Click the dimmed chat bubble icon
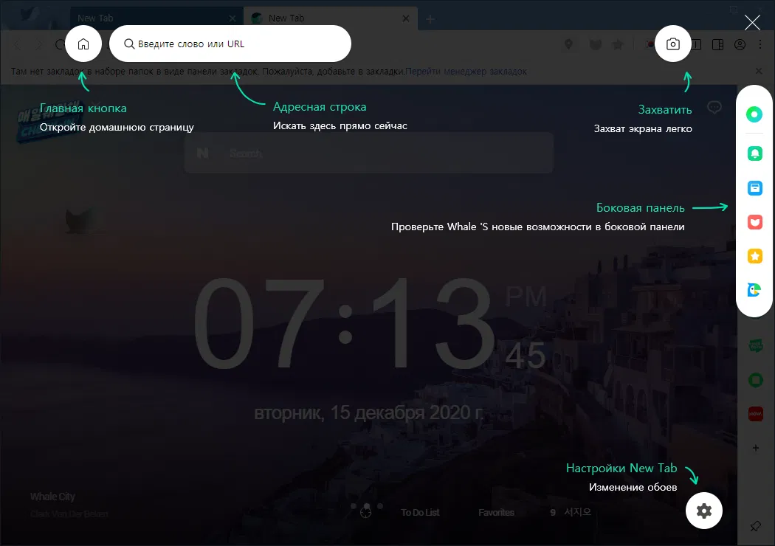Screen dimensions: 775x546 coord(714,107)
